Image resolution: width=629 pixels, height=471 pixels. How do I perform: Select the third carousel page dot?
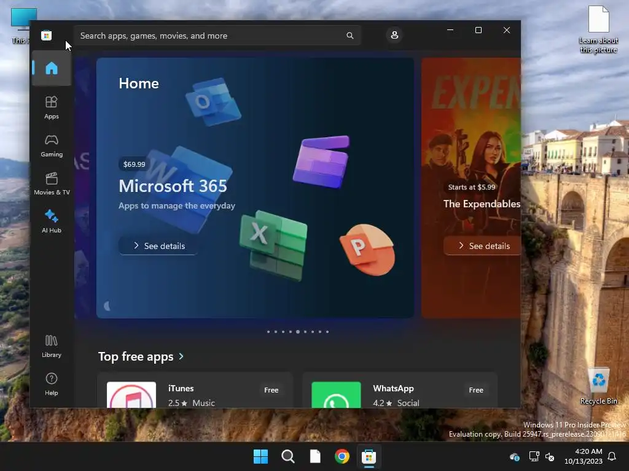pos(283,332)
